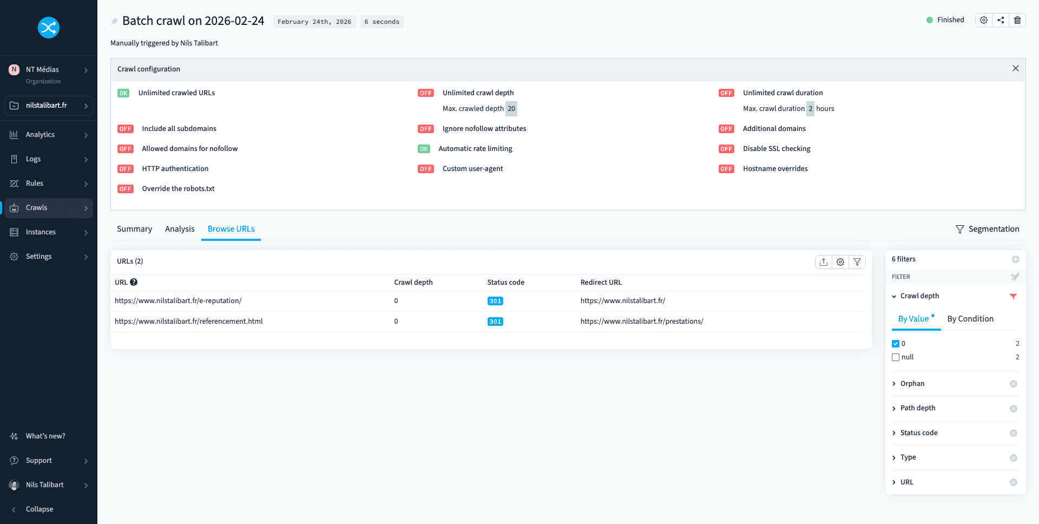Check the null crawl depth checkbox

[x=896, y=357]
